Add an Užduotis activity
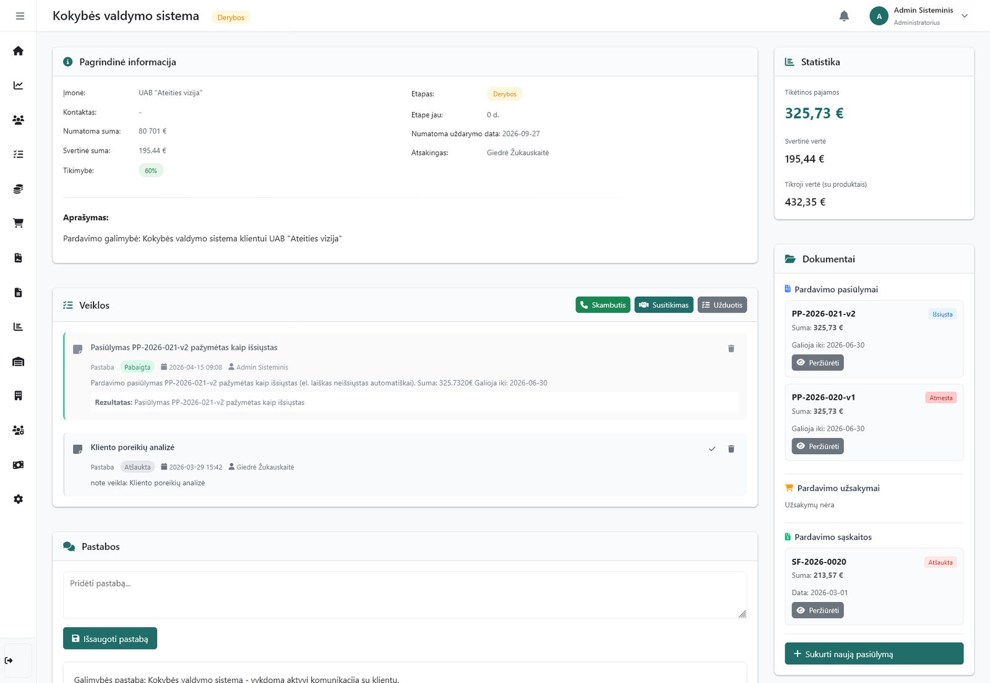The width and height of the screenshot is (990, 683). (722, 305)
